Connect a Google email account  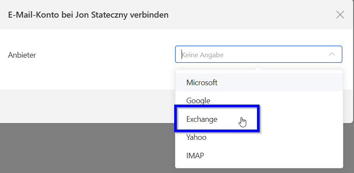[x=198, y=101]
